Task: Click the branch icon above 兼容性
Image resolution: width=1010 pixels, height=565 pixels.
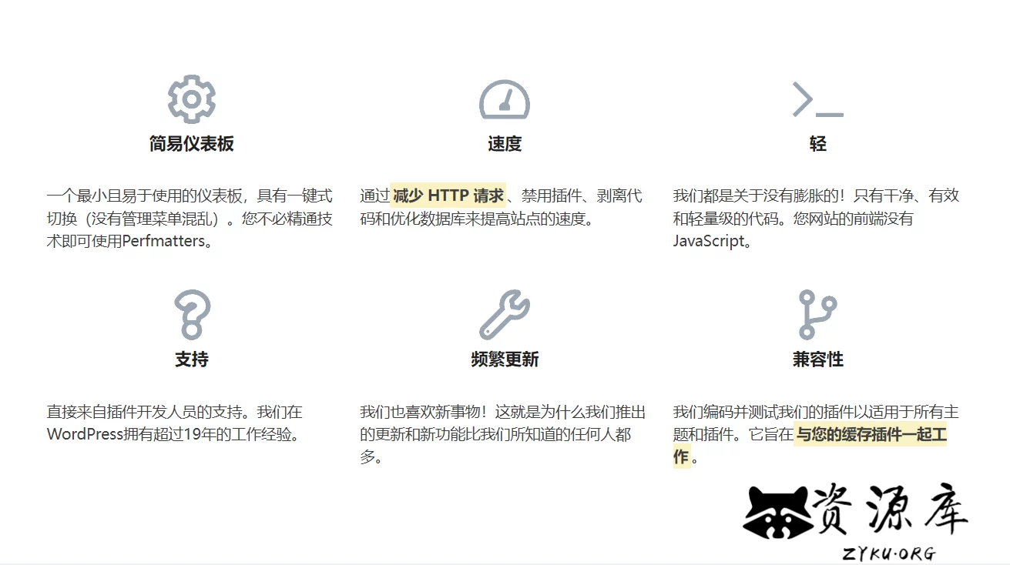Action: (817, 315)
